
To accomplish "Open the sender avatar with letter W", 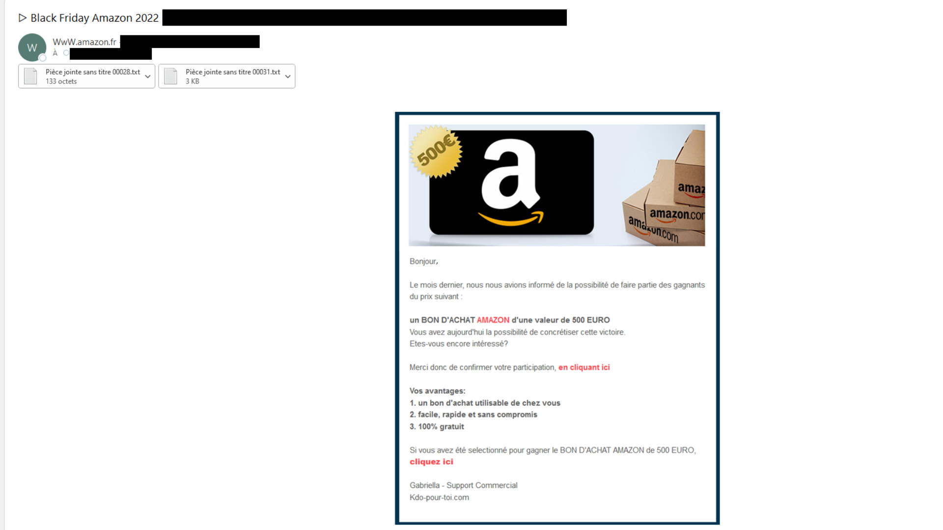I will click(32, 47).
